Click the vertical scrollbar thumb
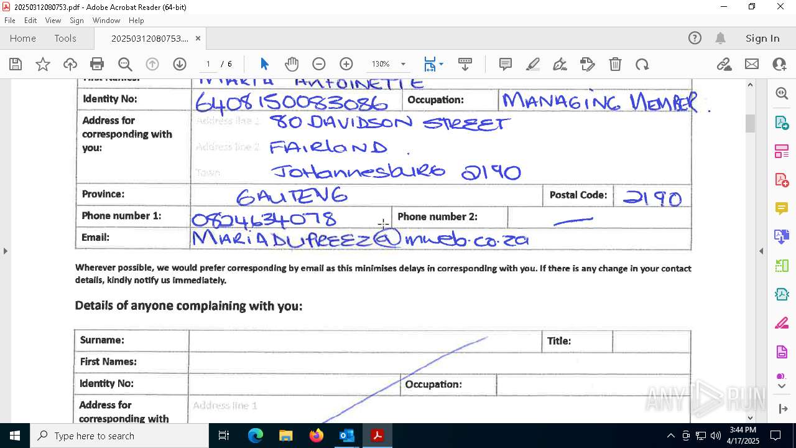The height and width of the screenshot is (448, 796). pos(750,123)
